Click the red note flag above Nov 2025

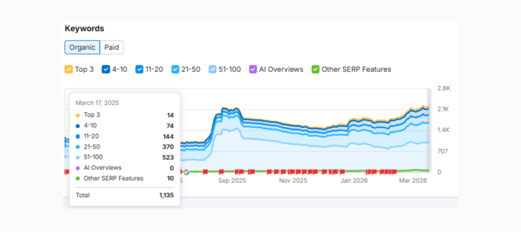[x=293, y=171]
